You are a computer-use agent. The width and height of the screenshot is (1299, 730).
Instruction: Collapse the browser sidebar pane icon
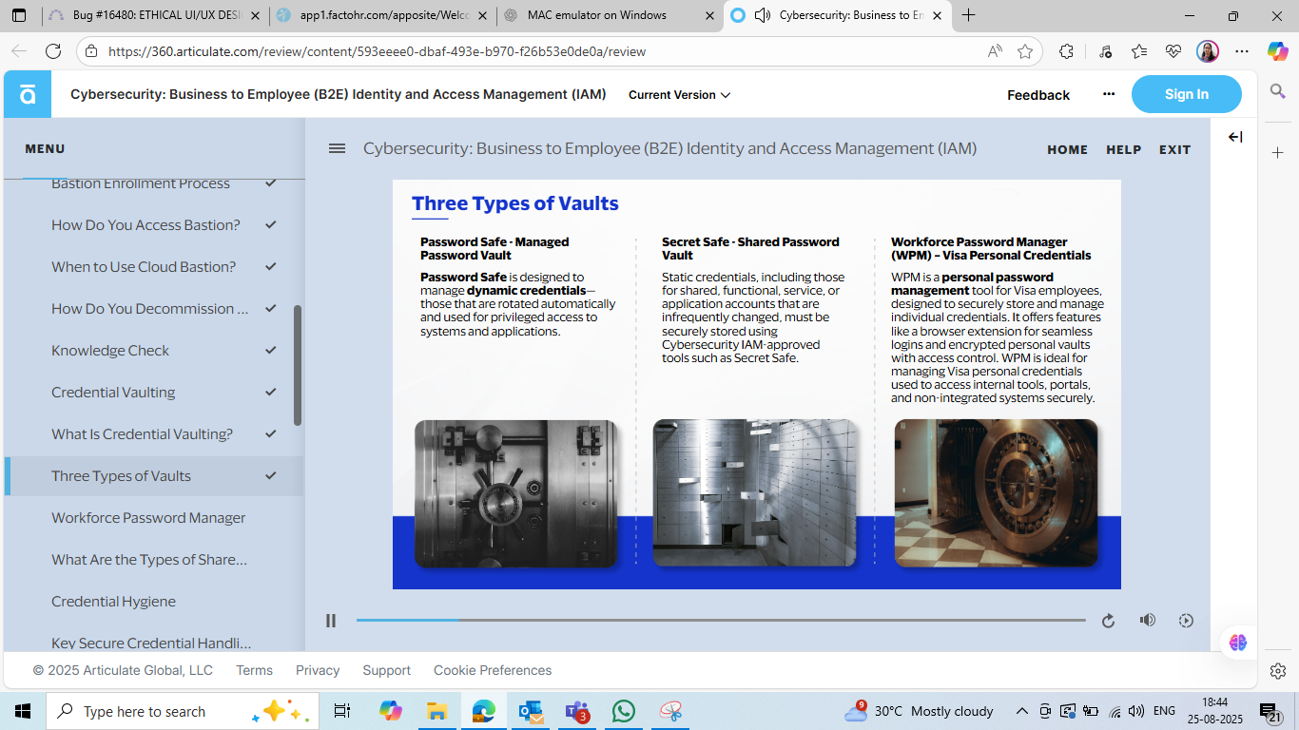tap(1235, 137)
